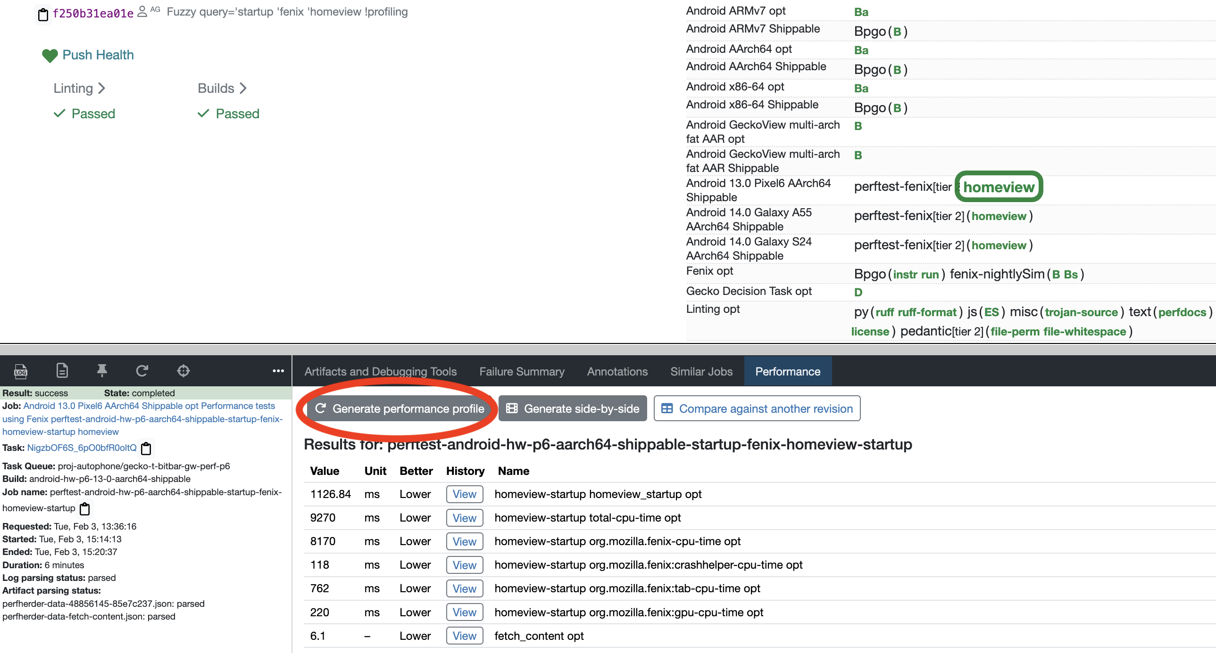Copy the commit hash via clipboard icon
Image resolution: width=1216 pixels, height=653 pixels.
[x=43, y=14]
